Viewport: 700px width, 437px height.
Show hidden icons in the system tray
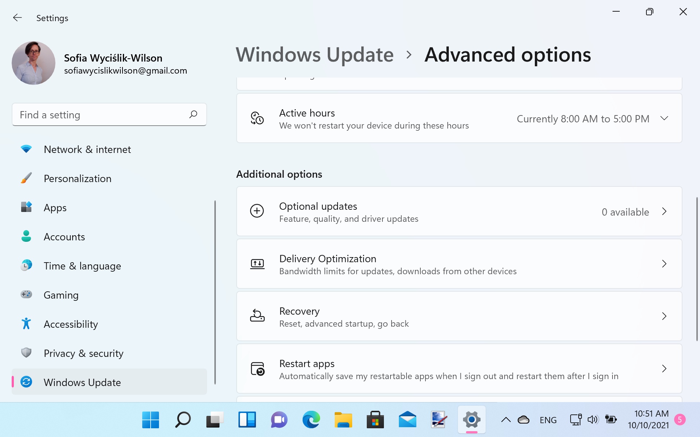506,420
